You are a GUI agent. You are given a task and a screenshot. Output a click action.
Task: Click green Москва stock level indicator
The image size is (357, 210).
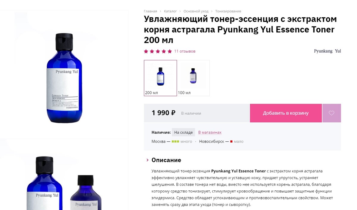(175, 141)
